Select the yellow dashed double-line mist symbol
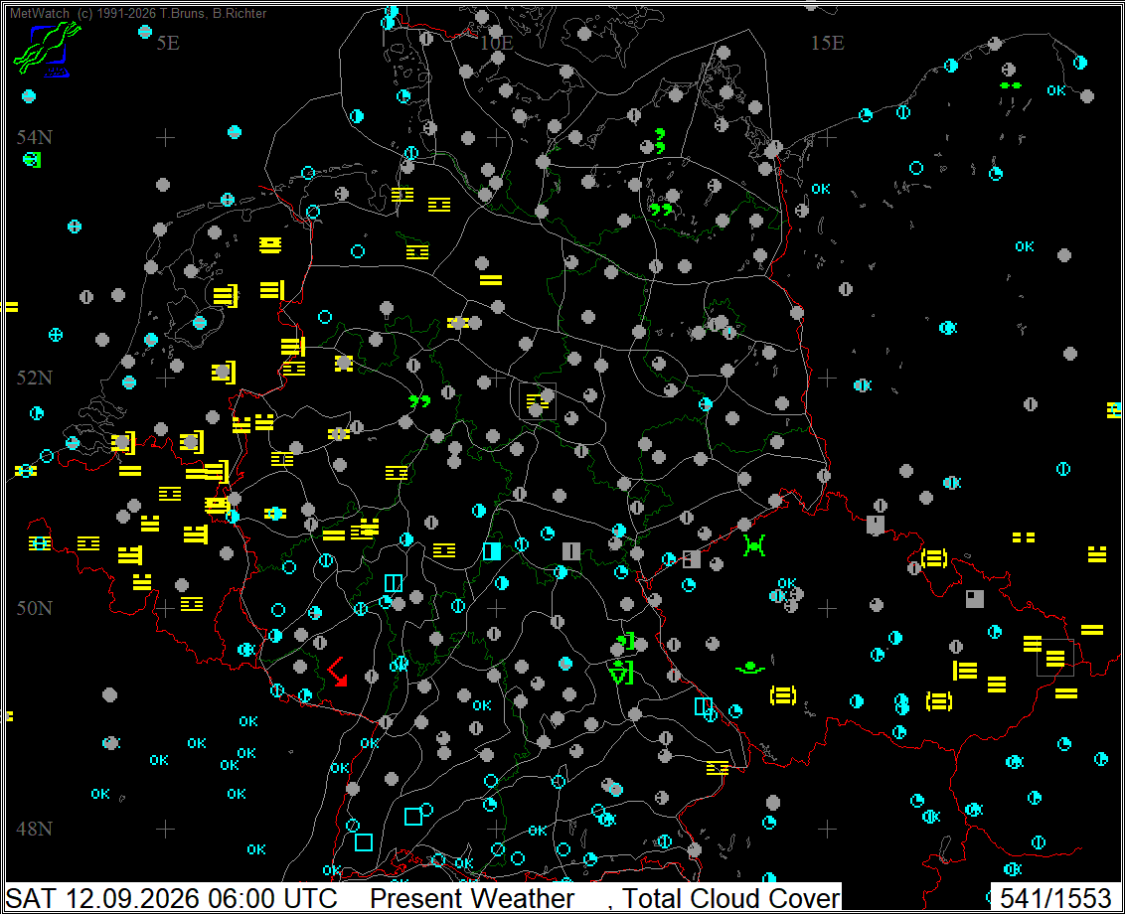Viewport: 1125px width, 914px height. [1023, 536]
